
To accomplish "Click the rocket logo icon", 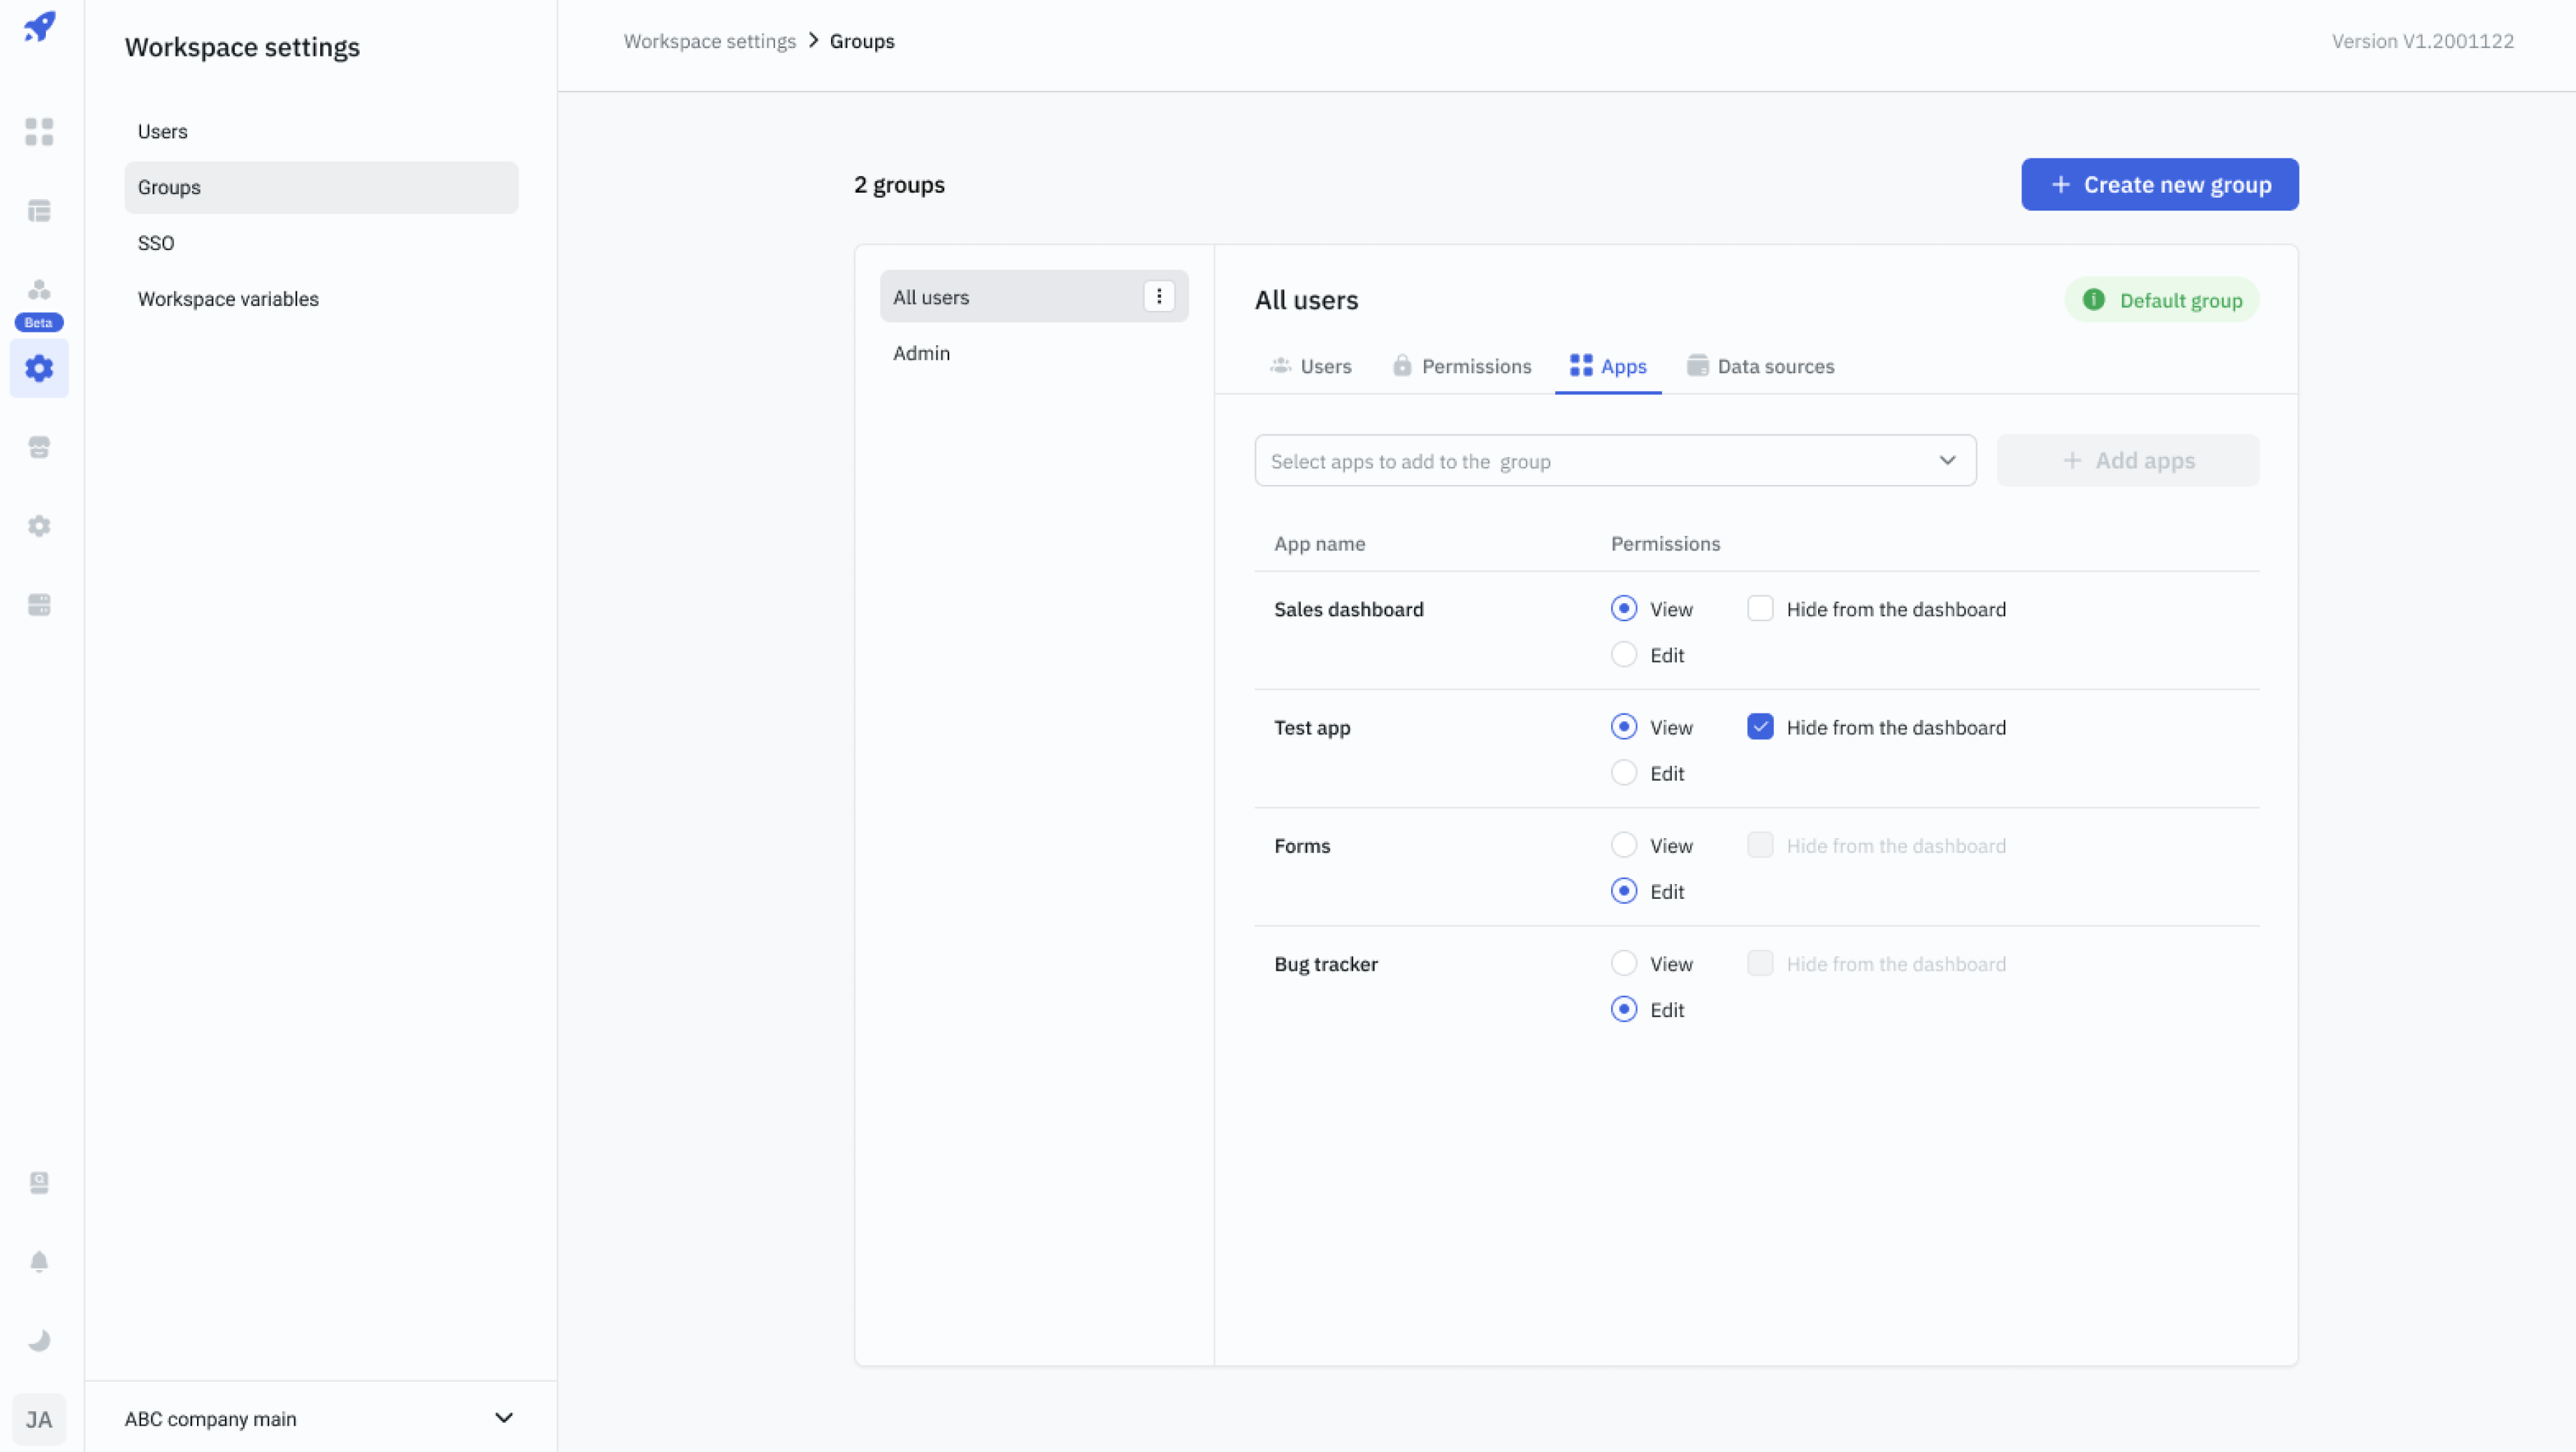I will click(x=40, y=27).
